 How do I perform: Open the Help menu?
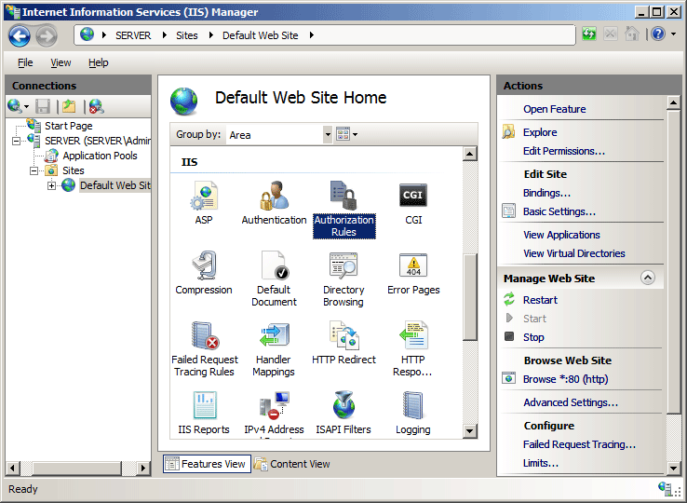[x=98, y=62]
